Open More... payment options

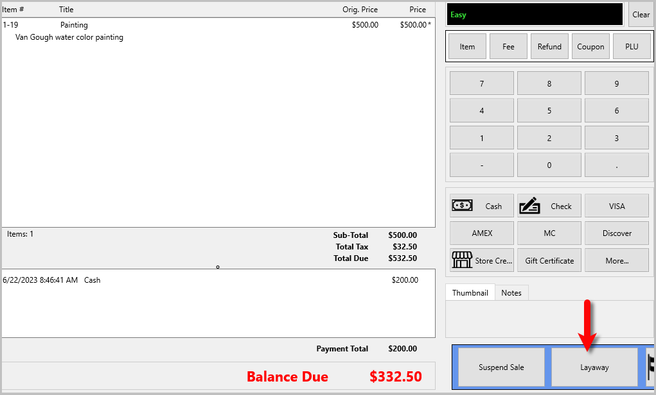click(617, 260)
